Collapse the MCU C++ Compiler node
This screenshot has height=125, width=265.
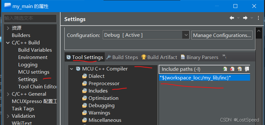[72, 69]
